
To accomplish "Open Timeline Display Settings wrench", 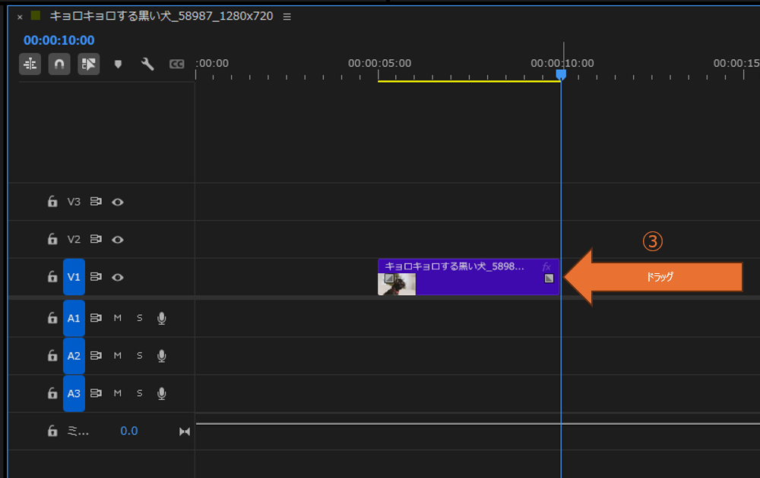I will (147, 64).
